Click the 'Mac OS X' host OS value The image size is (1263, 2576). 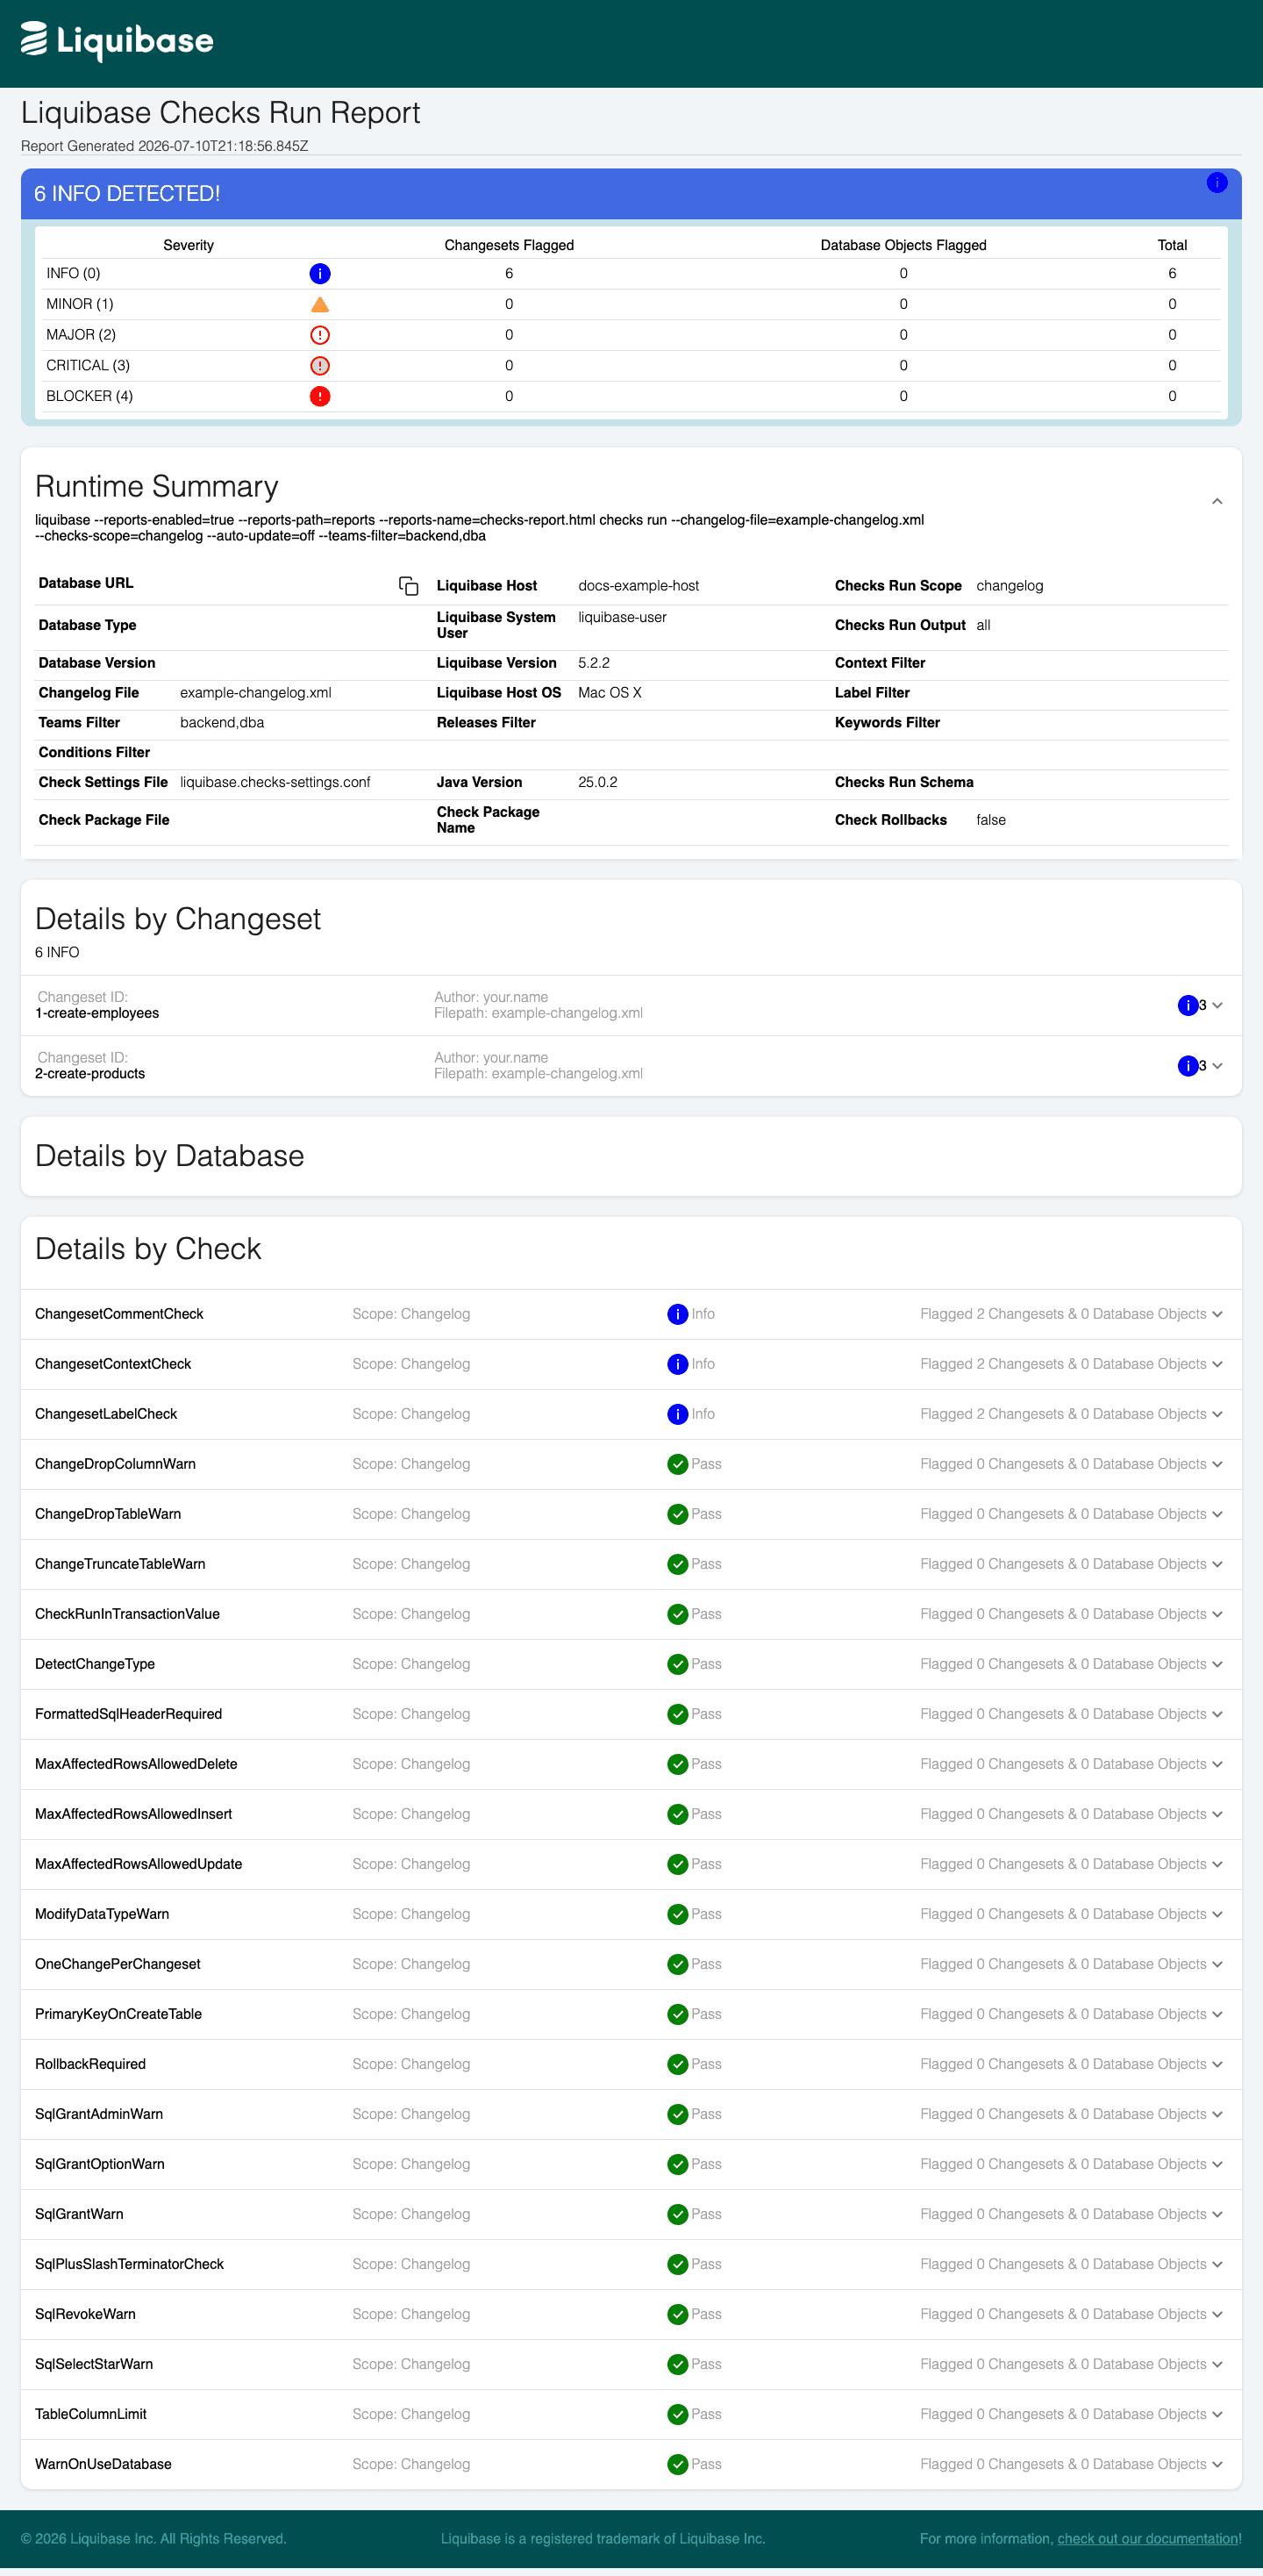click(610, 693)
